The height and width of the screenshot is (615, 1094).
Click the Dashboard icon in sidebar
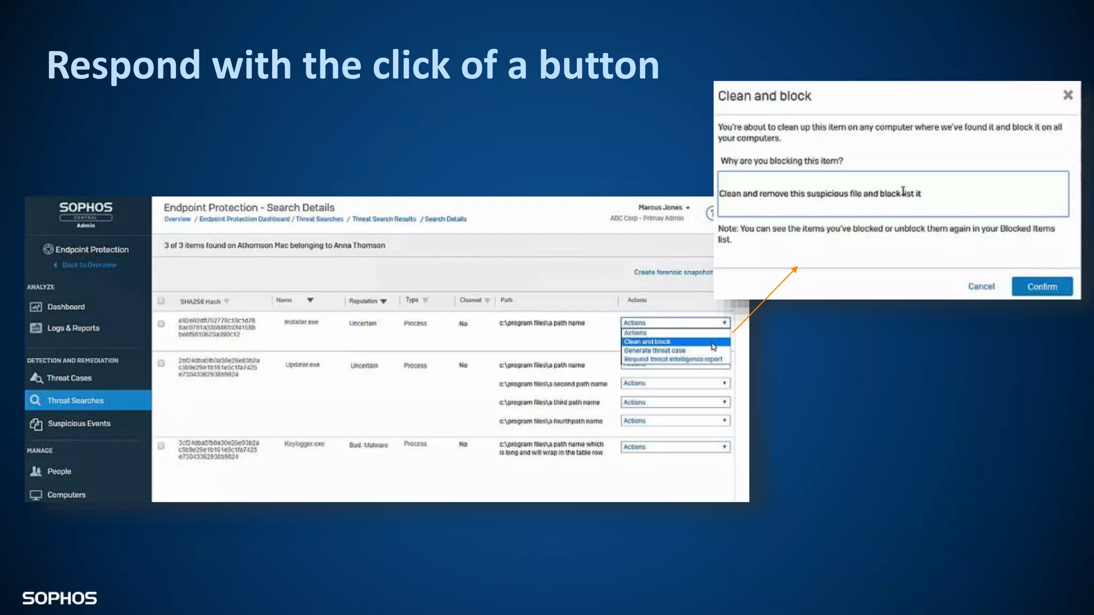[36, 307]
